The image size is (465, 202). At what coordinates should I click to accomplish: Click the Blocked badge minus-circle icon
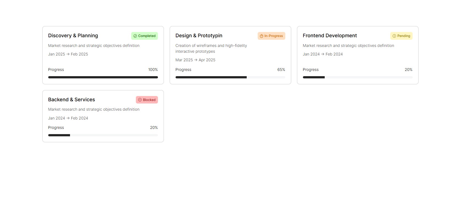[140, 100]
